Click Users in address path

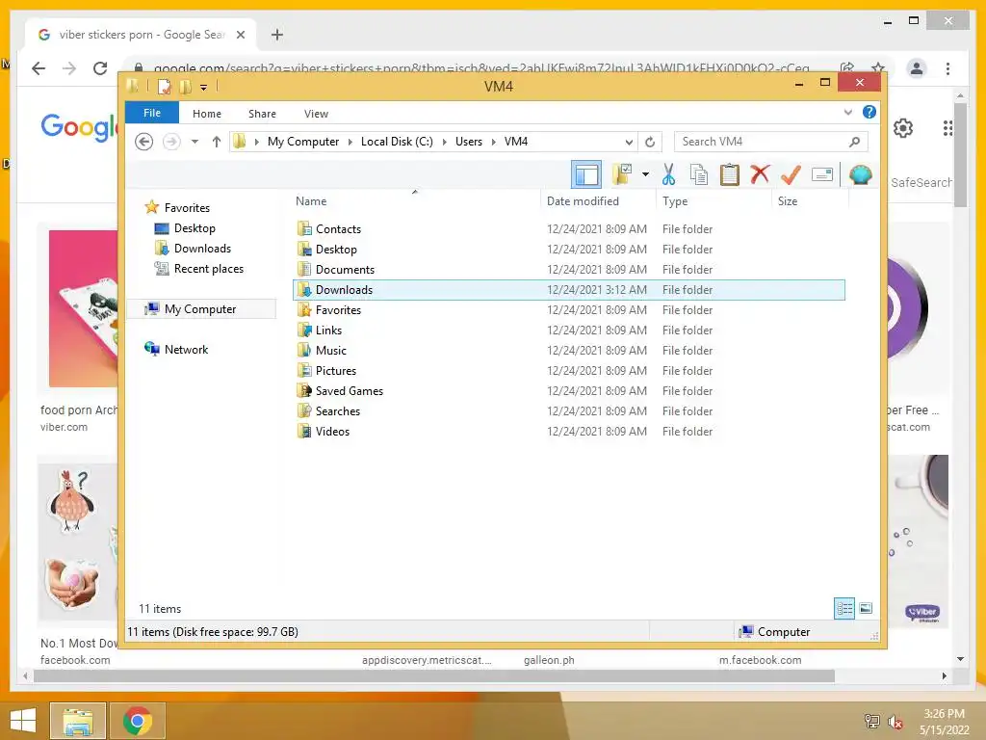tap(469, 142)
